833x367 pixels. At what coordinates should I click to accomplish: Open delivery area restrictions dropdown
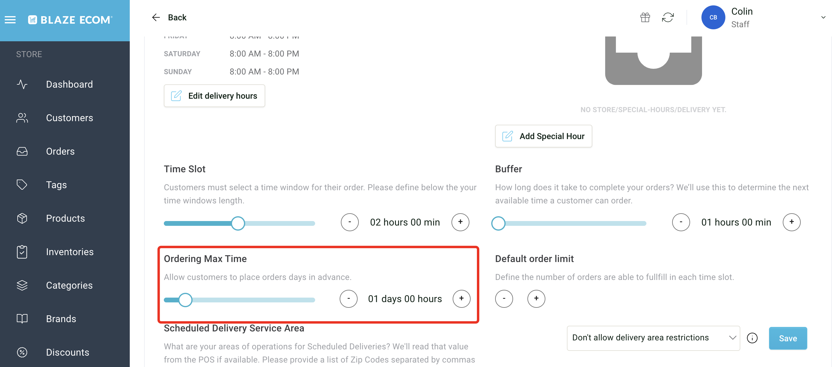(653, 338)
